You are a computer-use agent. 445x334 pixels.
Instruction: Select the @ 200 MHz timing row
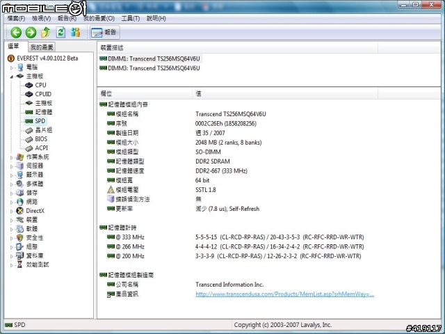[234, 256]
